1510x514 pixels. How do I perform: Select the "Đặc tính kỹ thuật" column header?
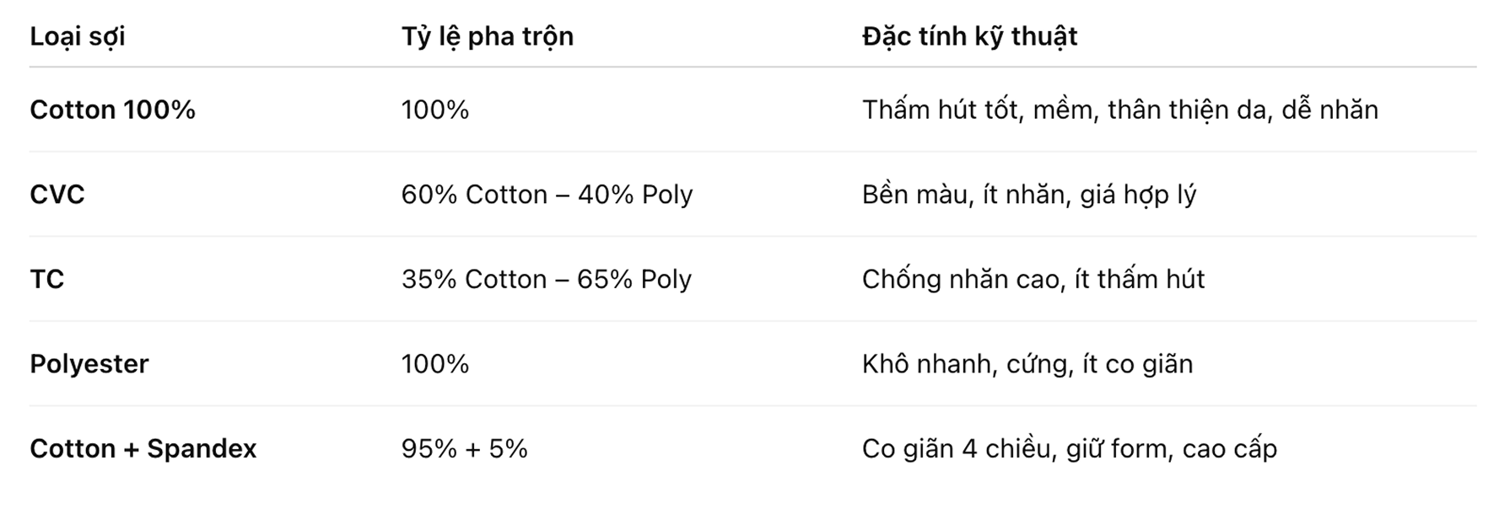point(969,36)
